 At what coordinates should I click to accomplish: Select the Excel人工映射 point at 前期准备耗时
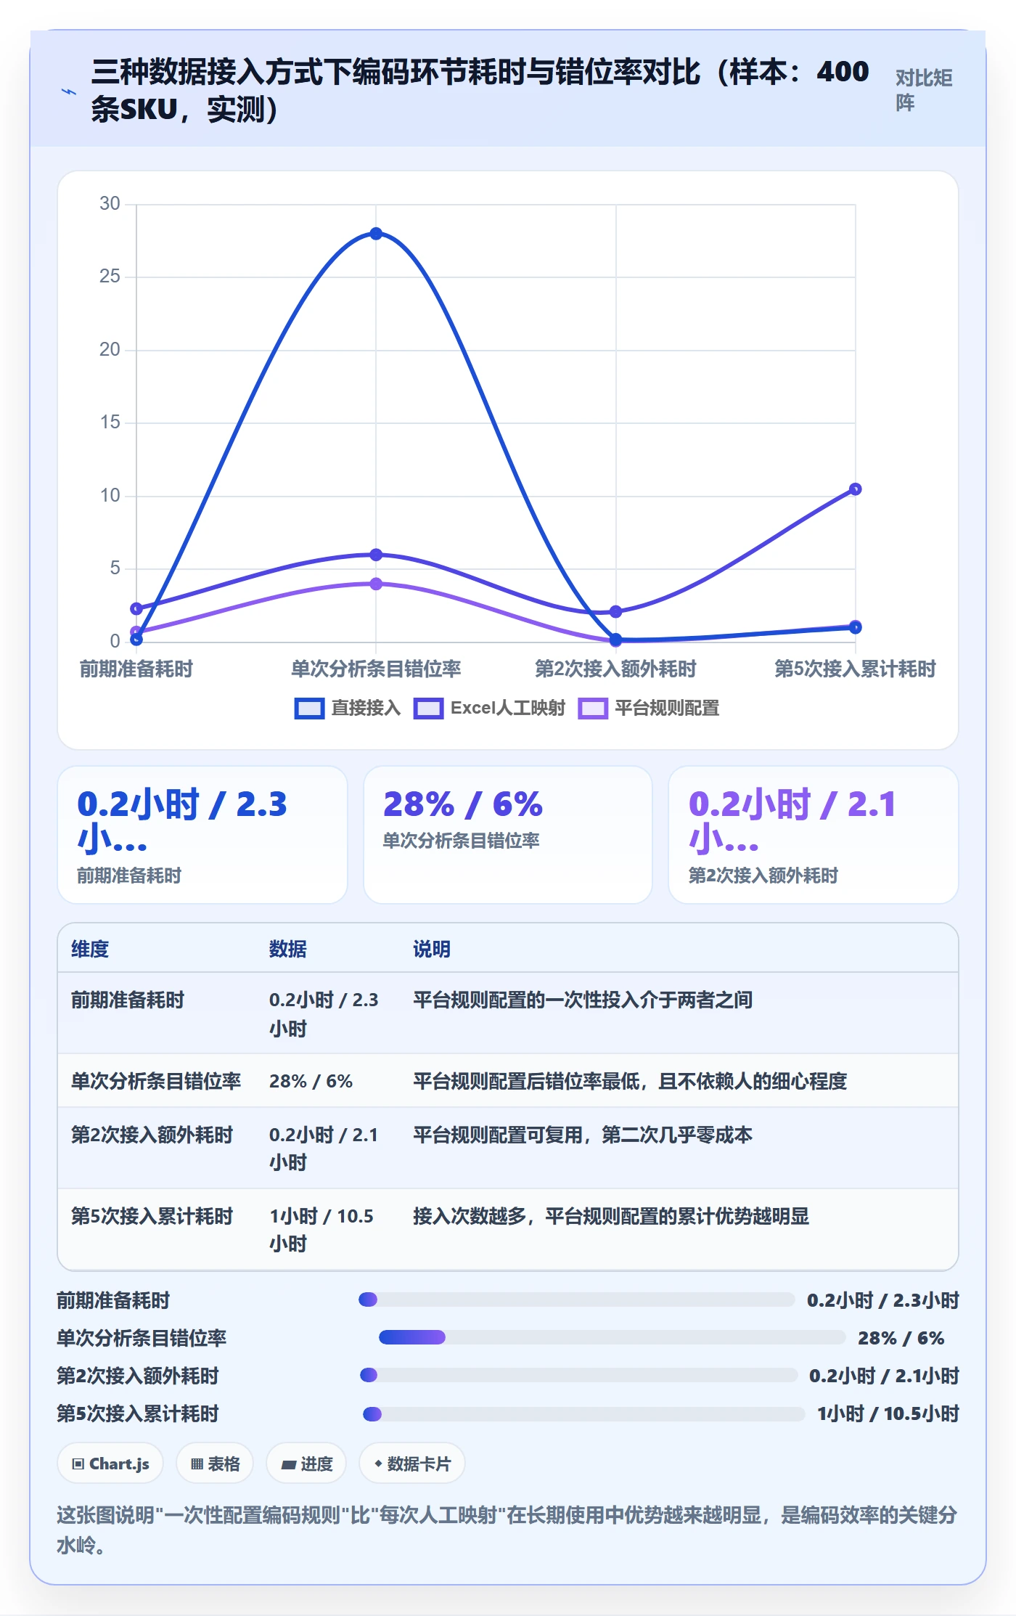click(x=136, y=608)
